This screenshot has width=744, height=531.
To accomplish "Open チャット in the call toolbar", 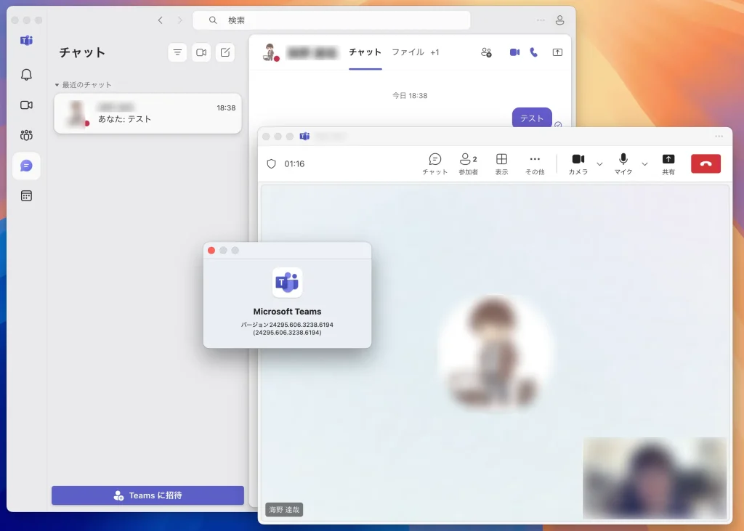I will (434, 164).
